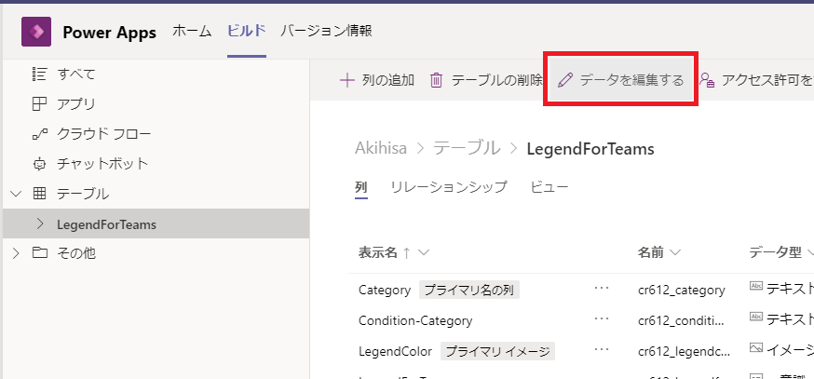Click cr612_category name cell

(x=681, y=291)
